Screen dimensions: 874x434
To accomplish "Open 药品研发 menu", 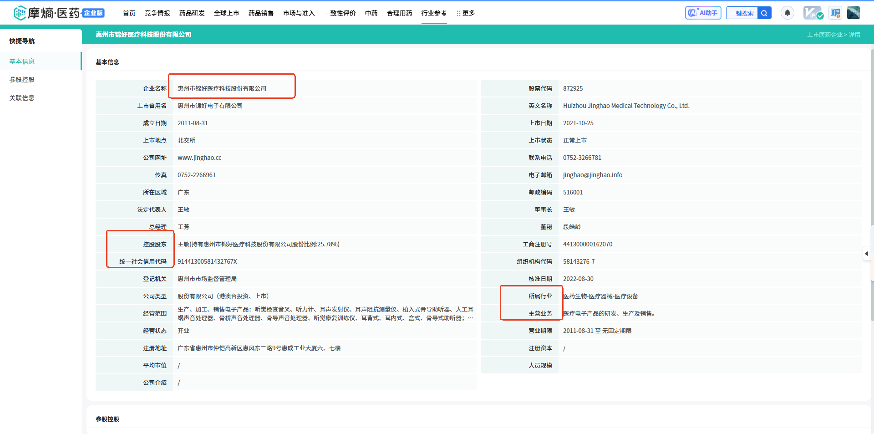I will [192, 13].
